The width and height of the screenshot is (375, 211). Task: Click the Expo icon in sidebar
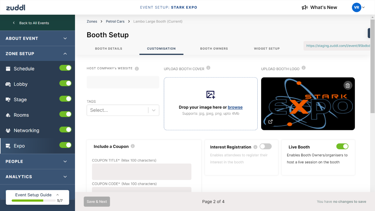point(8,146)
